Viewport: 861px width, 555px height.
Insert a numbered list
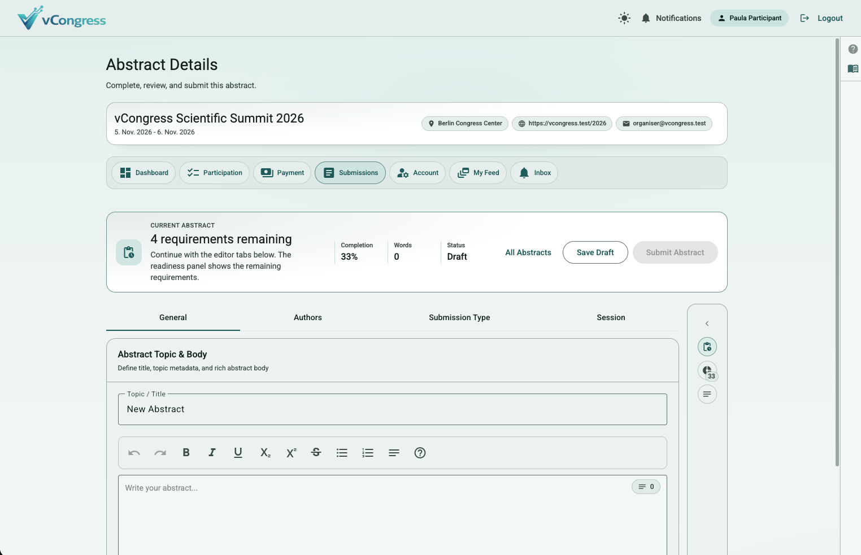point(368,453)
